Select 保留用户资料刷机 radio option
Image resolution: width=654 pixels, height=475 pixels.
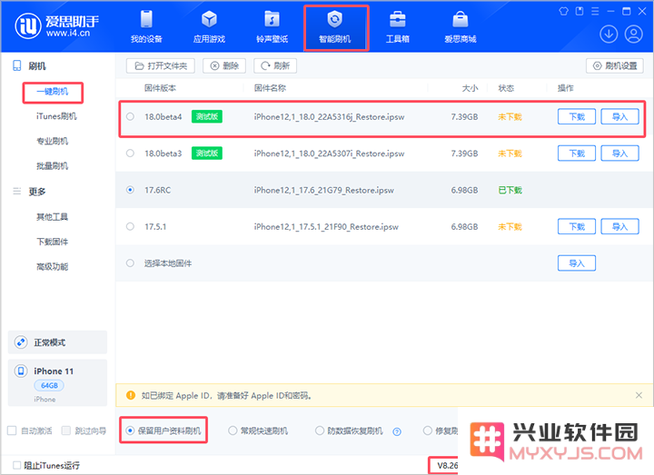point(163,430)
